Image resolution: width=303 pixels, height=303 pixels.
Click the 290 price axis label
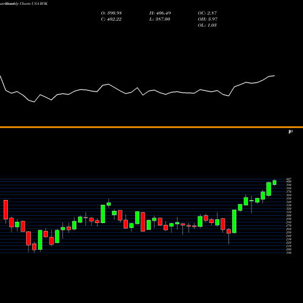[289, 219]
